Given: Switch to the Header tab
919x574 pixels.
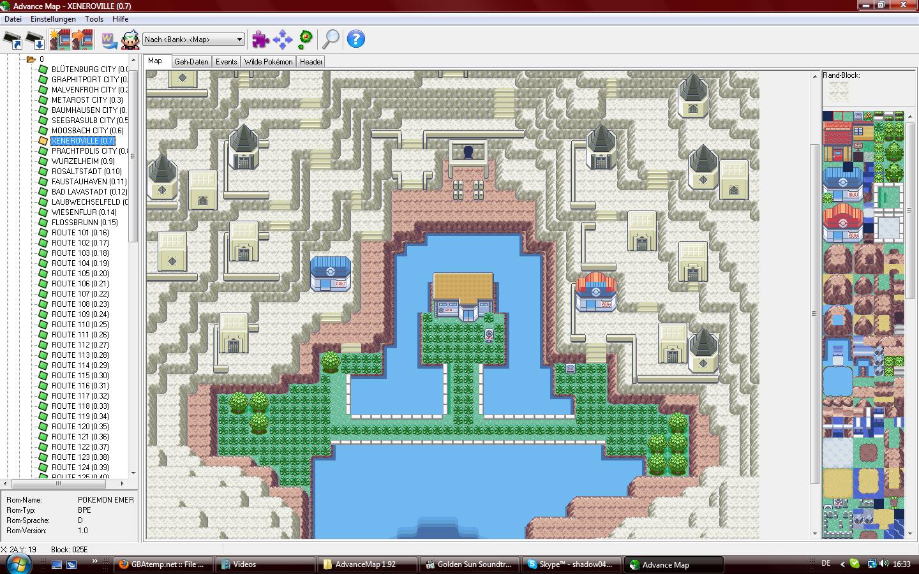Looking at the screenshot, I should pos(311,62).
